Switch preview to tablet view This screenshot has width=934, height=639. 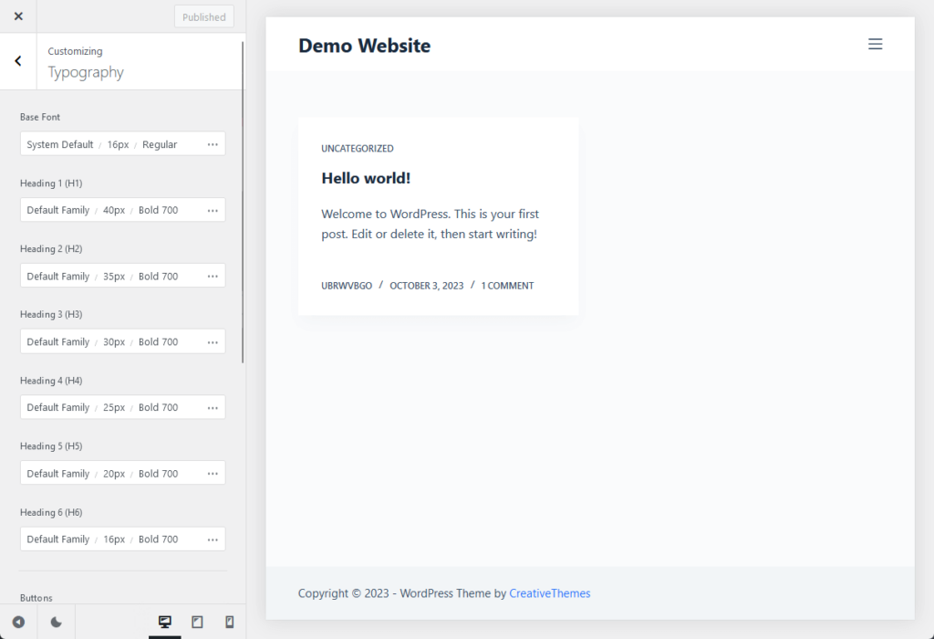197,622
